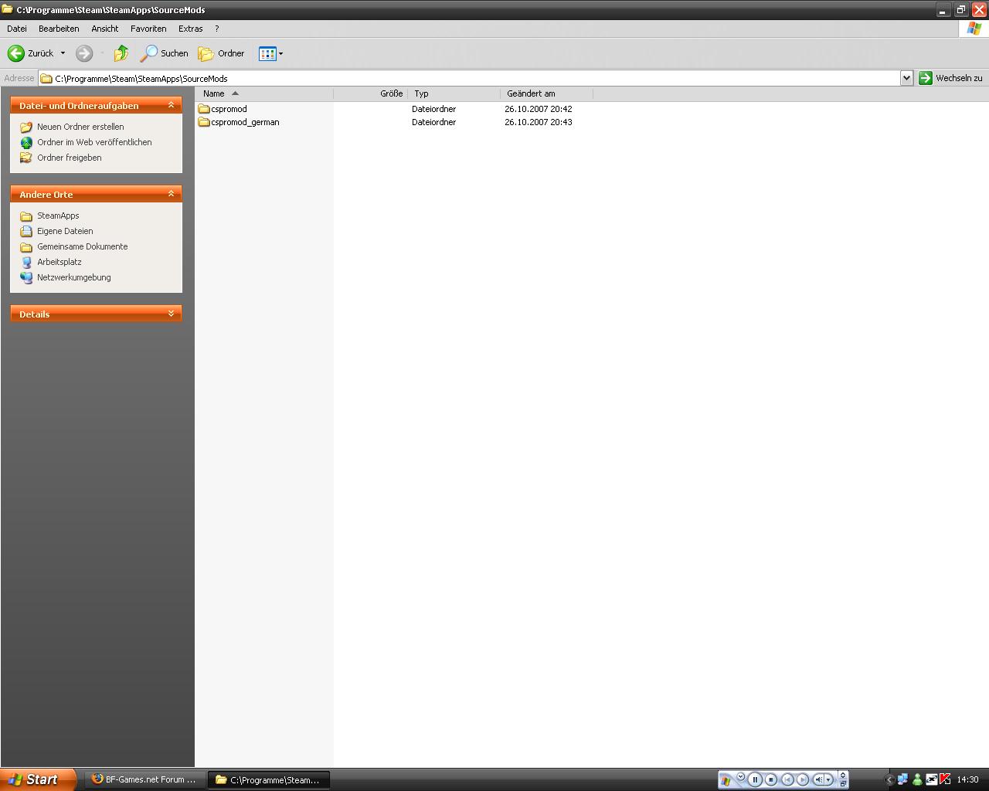Image resolution: width=989 pixels, height=791 pixels.
Task: Open Gemeinsame Dokumente link
Action: 83,246
